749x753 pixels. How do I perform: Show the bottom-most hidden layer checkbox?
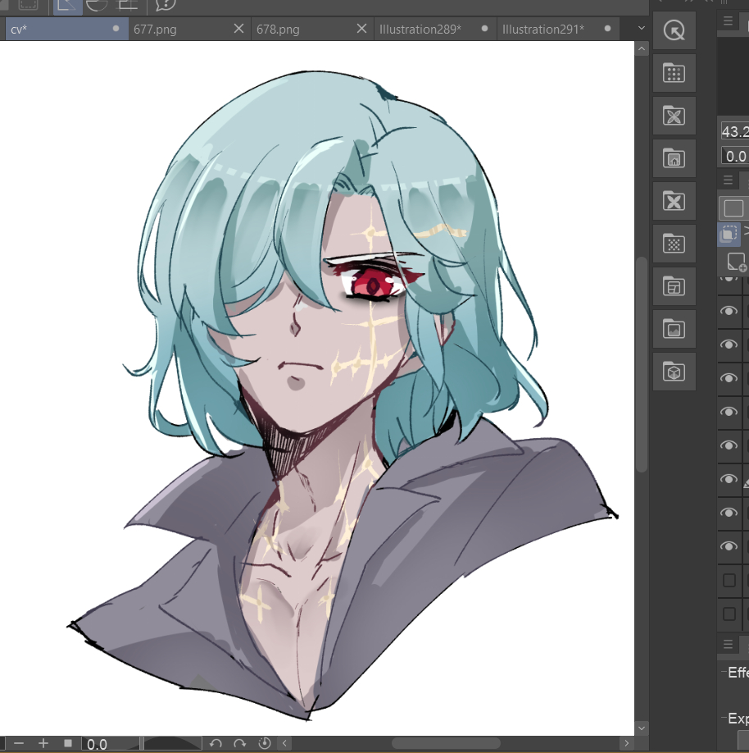(x=729, y=614)
